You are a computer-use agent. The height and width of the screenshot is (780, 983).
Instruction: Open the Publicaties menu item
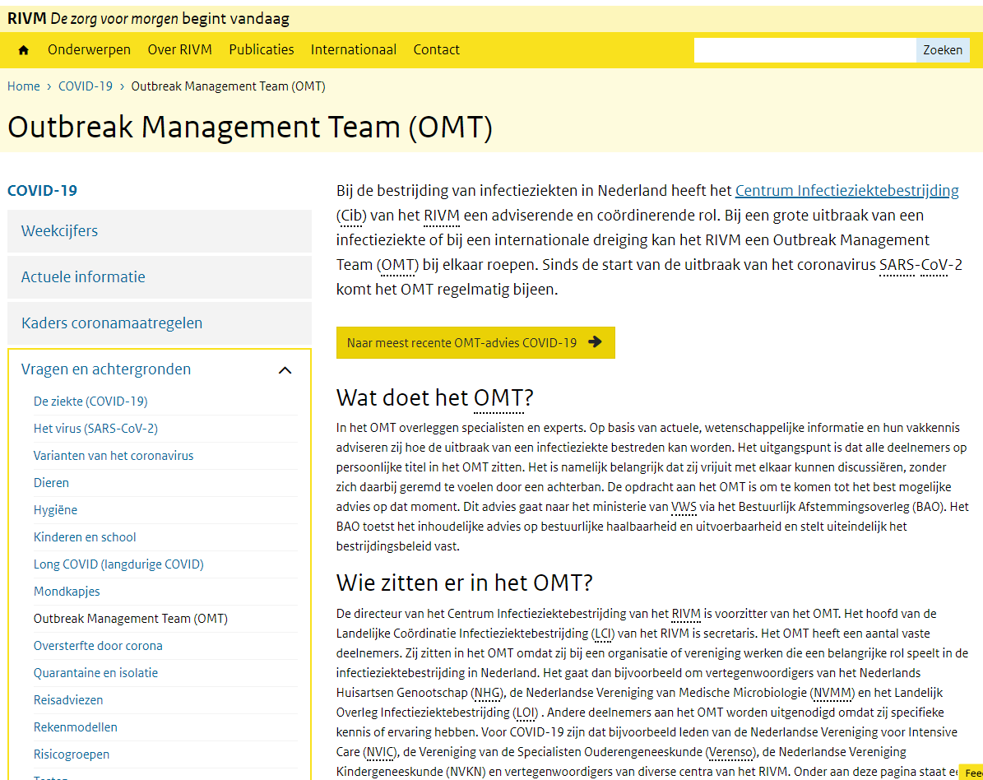click(262, 49)
